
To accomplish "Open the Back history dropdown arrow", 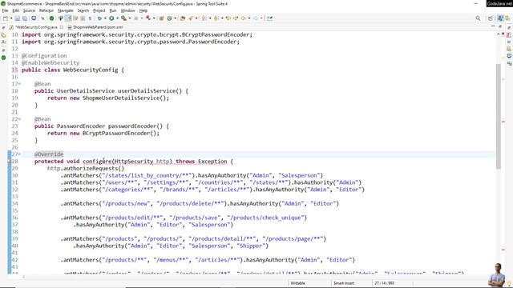I will pyautogui.click(x=249, y=18).
